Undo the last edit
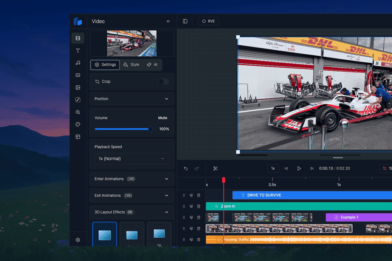The image size is (392, 261). [x=186, y=168]
